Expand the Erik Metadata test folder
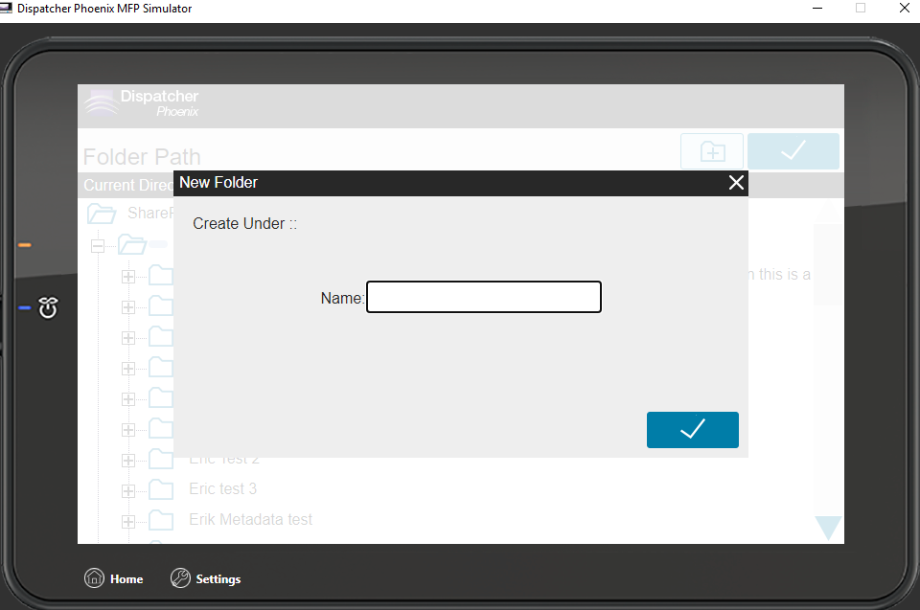The image size is (920, 610). (x=127, y=521)
